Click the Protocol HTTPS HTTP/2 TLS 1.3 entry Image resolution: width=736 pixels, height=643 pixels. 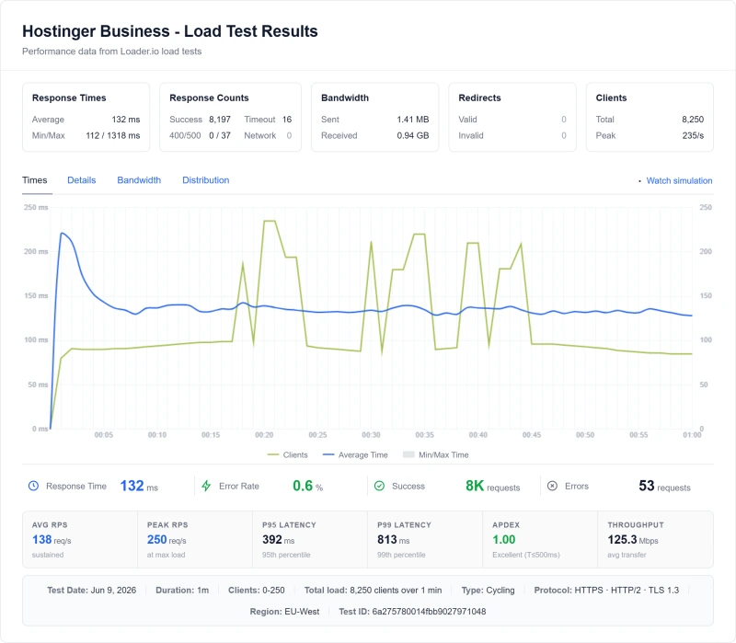click(606, 590)
